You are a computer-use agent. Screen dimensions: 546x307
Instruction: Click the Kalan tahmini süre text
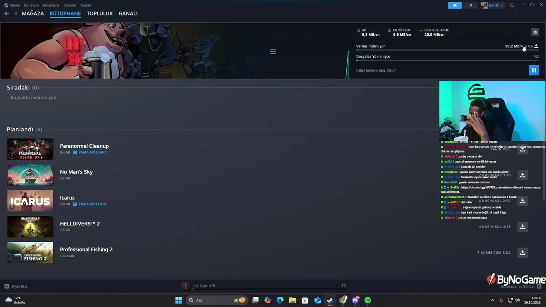tap(376, 70)
